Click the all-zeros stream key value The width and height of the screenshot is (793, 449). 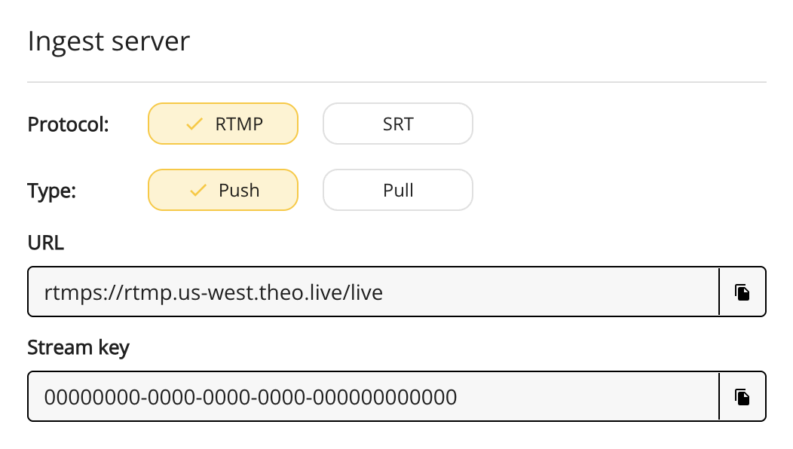(250, 397)
